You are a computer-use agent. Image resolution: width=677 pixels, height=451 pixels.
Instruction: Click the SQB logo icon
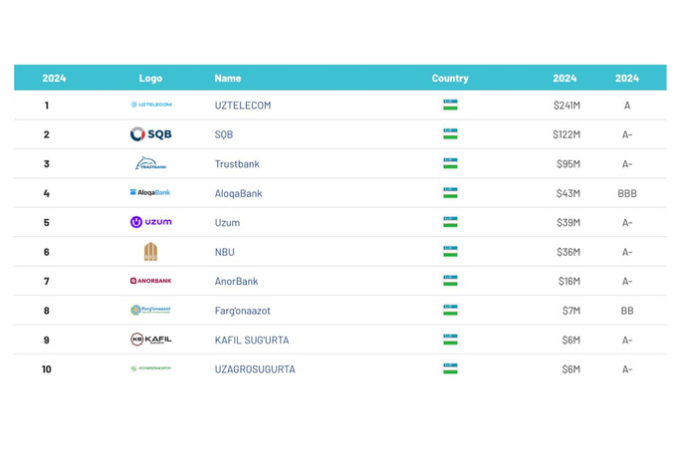150,134
